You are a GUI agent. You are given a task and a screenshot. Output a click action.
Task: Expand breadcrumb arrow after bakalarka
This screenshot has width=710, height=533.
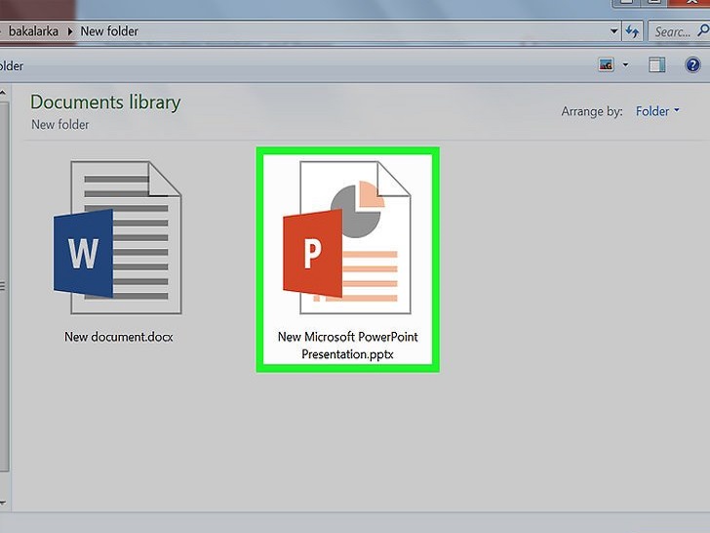coord(69,31)
